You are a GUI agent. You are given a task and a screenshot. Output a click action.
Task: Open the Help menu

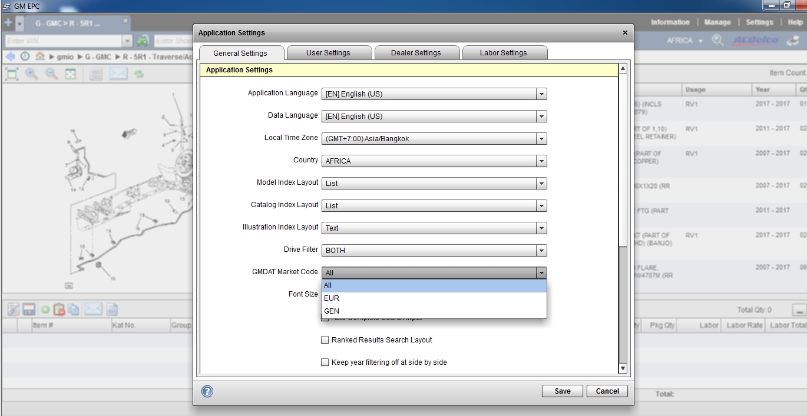pyautogui.click(x=795, y=22)
